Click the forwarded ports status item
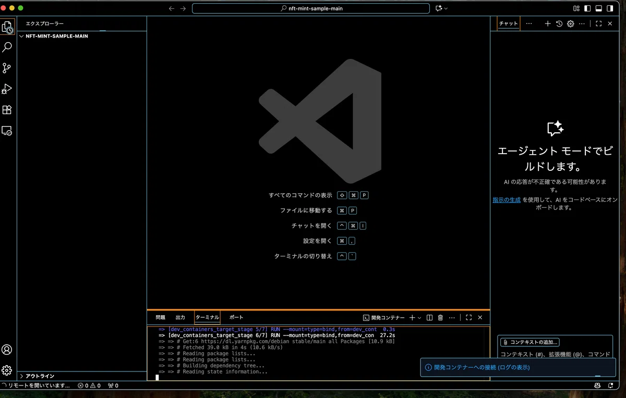 tap(113, 385)
